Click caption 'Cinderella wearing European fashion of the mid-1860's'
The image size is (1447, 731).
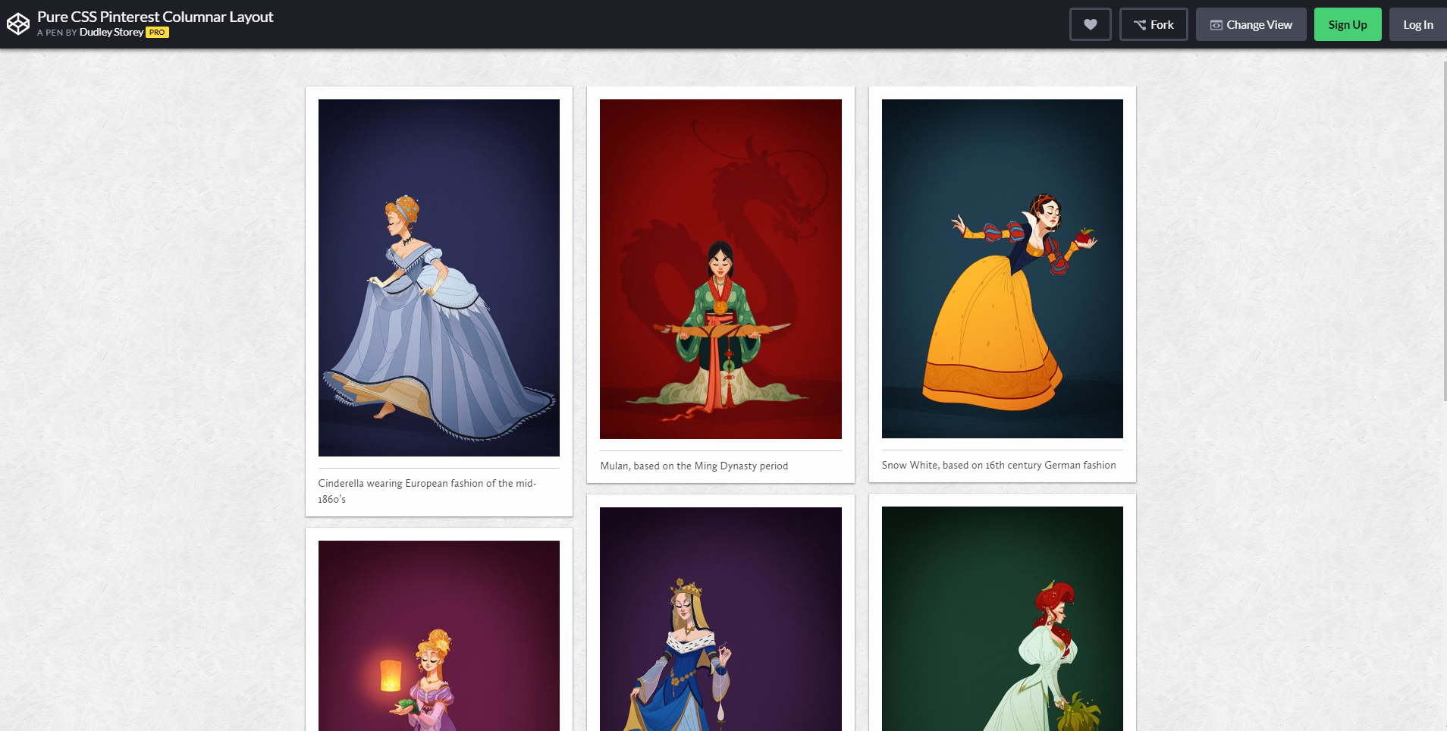[x=427, y=491]
